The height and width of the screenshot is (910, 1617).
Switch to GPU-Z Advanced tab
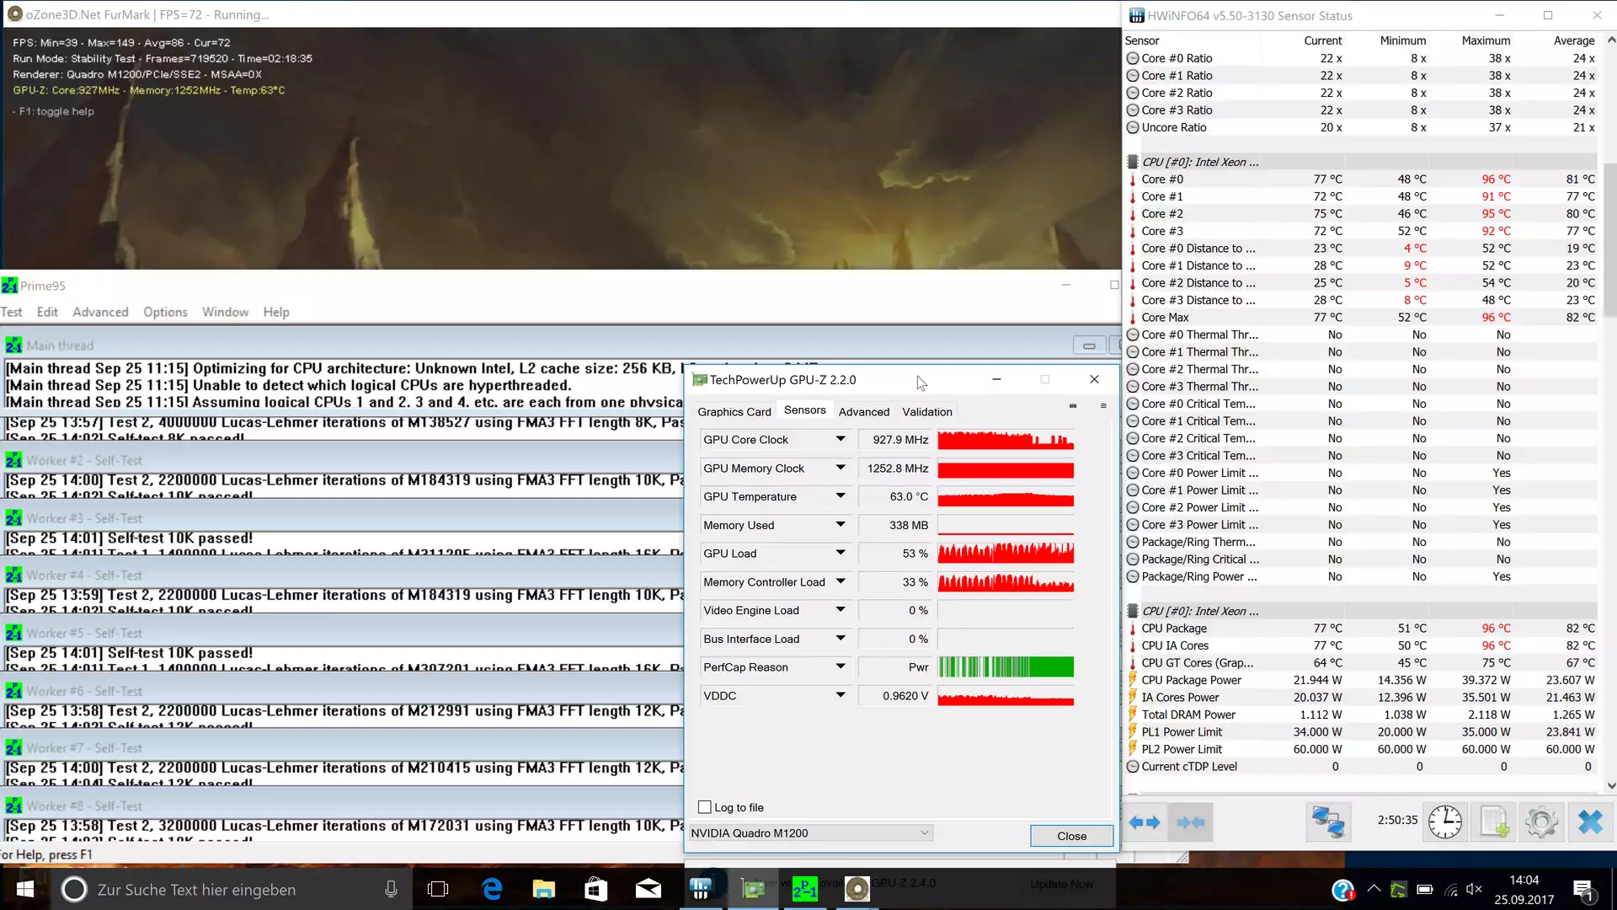863,412
